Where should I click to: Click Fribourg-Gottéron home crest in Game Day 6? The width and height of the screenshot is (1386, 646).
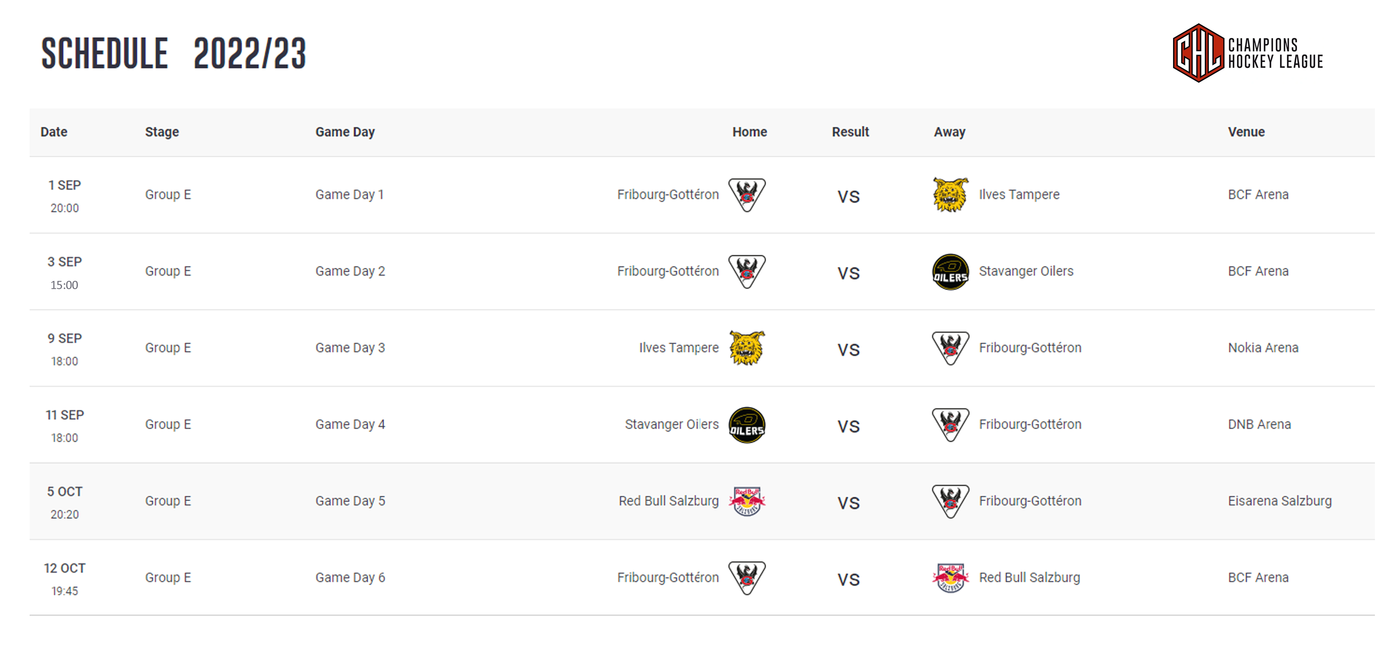click(x=747, y=578)
